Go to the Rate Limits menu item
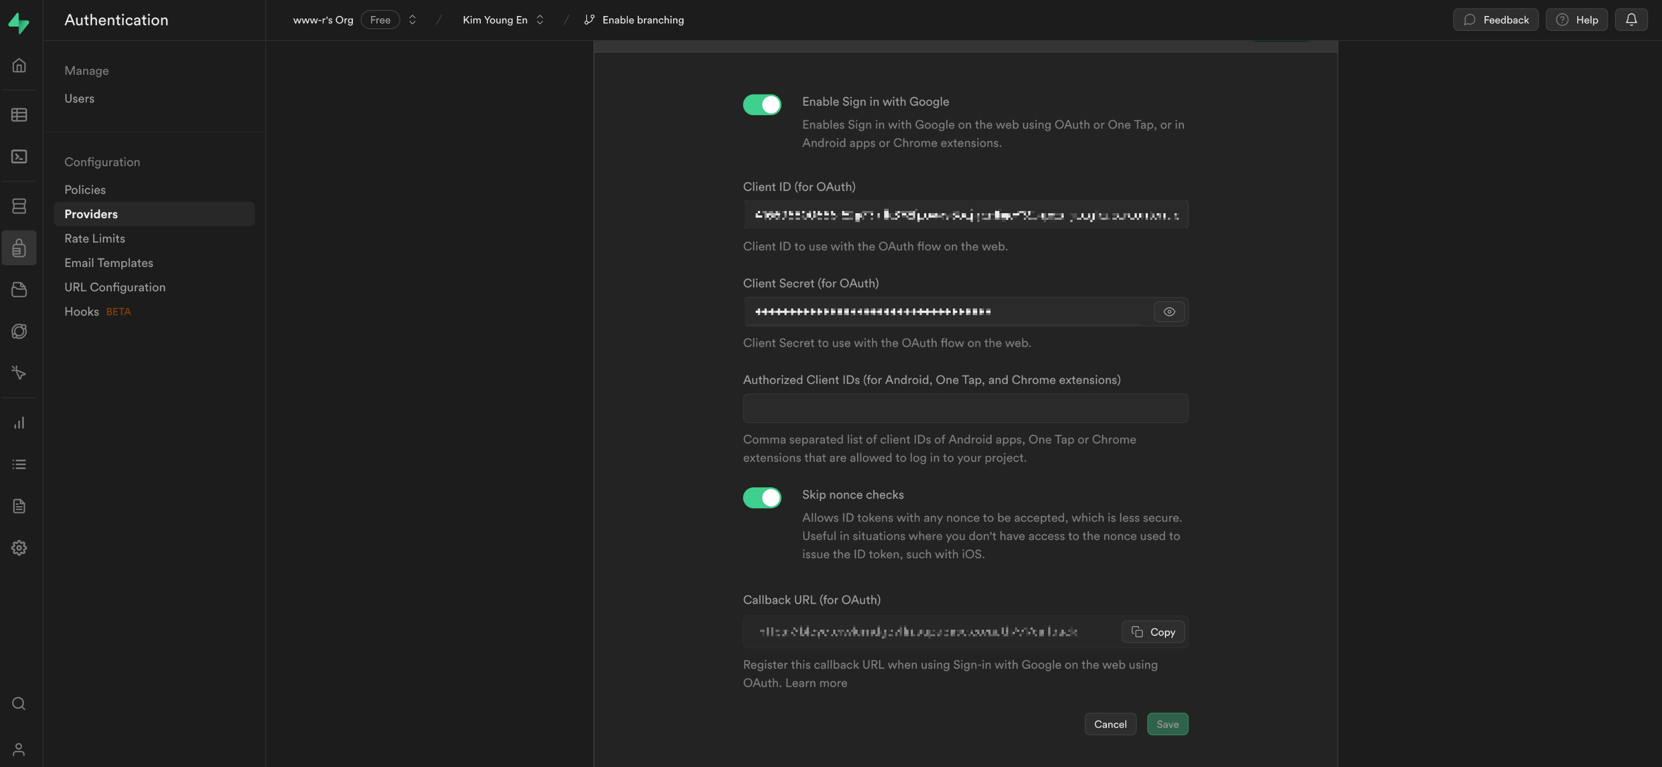The height and width of the screenshot is (767, 1662). [95, 239]
